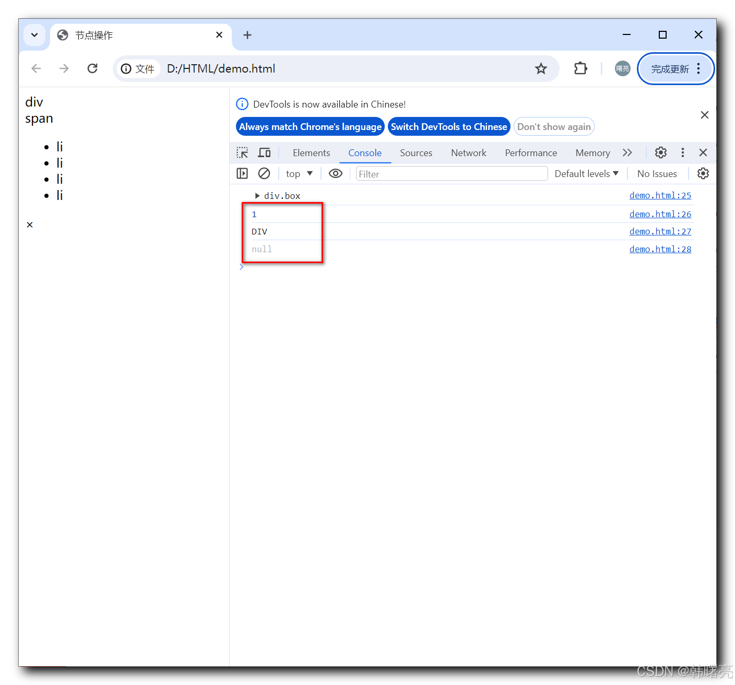Click Don't show again
Image resolution: width=735 pixels, height=685 pixels.
(x=554, y=127)
